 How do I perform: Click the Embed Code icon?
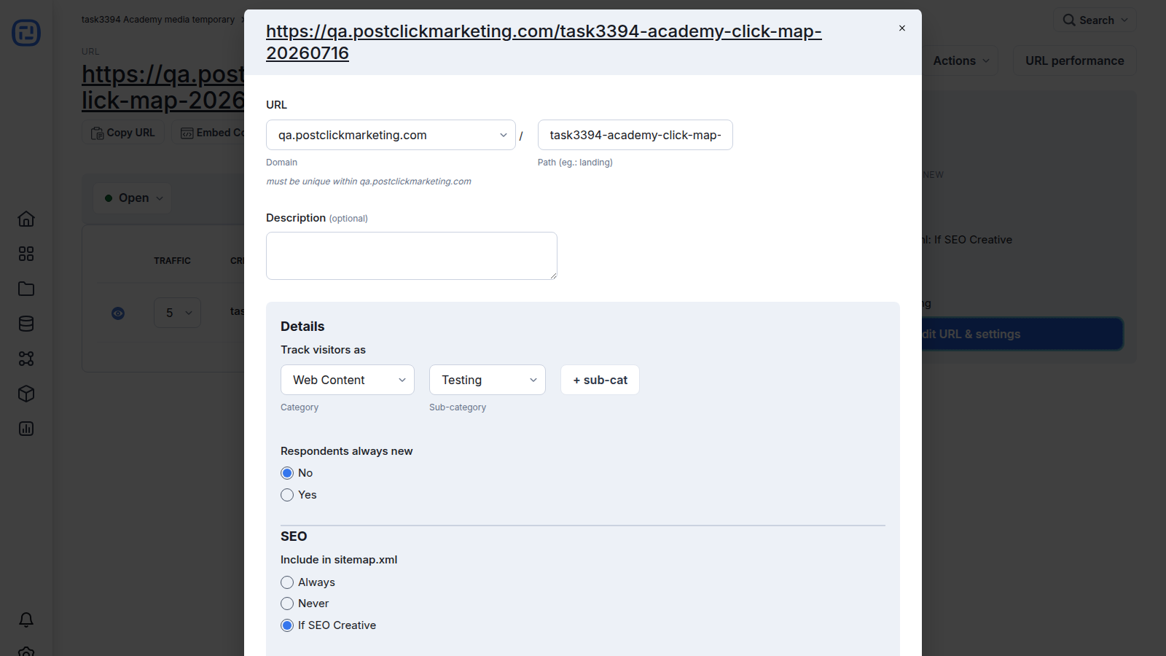187,133
